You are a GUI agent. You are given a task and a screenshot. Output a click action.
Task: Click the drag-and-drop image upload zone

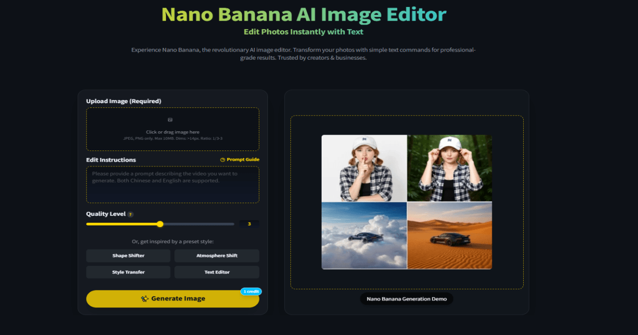tap(172, 129)
